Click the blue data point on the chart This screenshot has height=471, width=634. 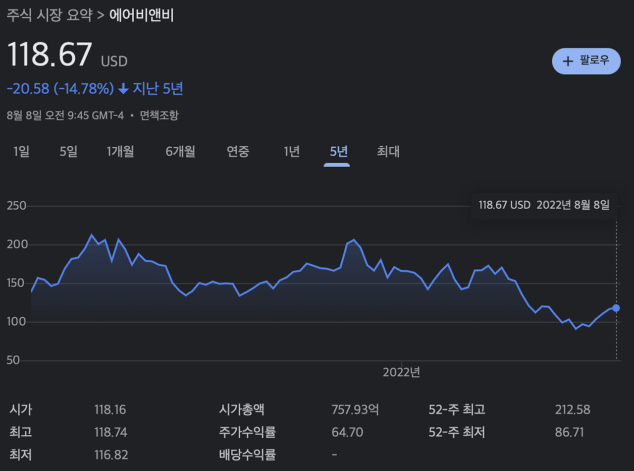click(616, 308)
